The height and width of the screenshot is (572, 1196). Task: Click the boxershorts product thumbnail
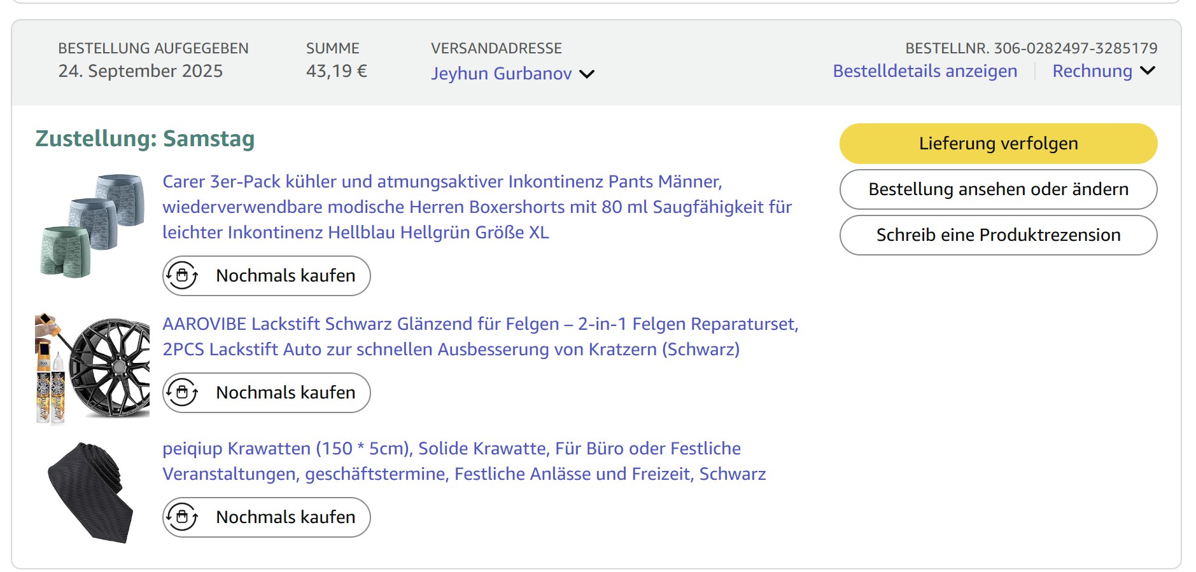(92, 225)
